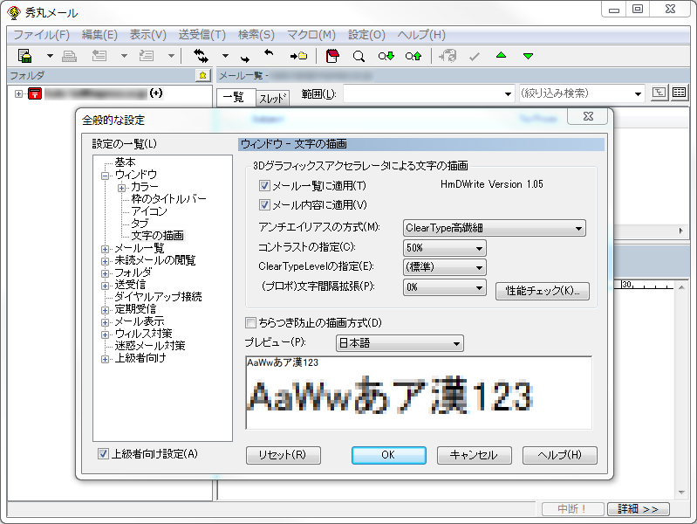Expand the account node in folder tree

(18, 94)
